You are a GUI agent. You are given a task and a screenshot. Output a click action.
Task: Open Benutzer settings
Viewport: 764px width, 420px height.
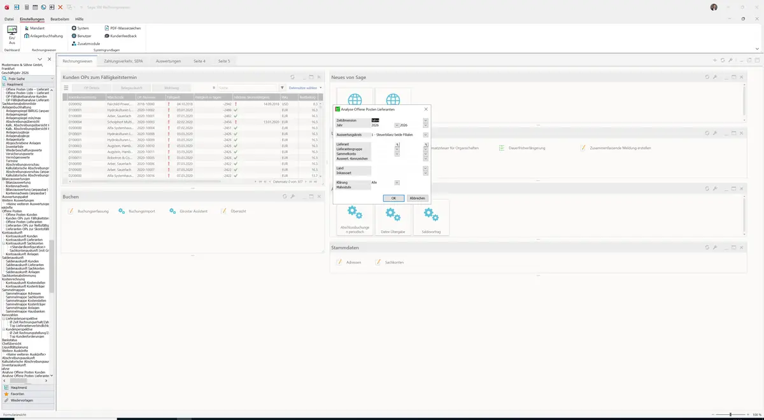tap(81, 36)
